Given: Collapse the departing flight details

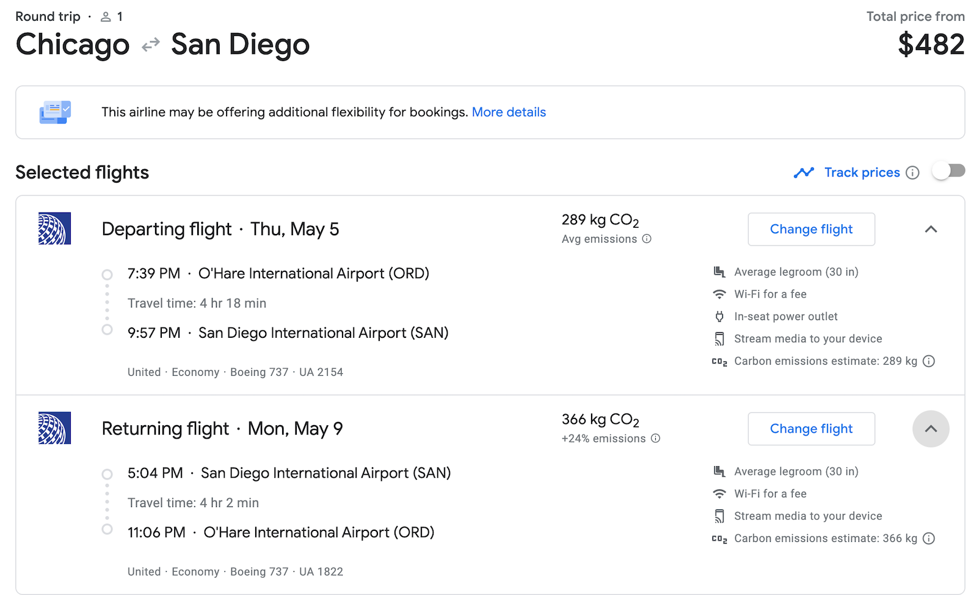Looking at the screenshot, I should click(x=931, y=229).
